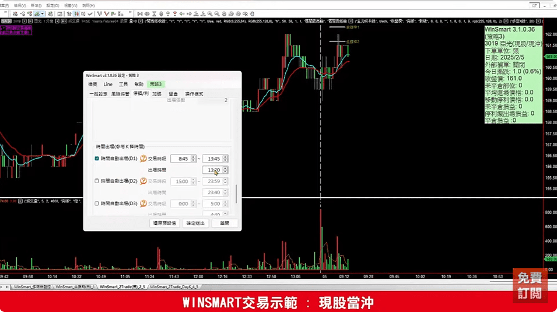Click the zoom-out magnifier toolbar icon
The width and height of the screenshot is (557, 312).
click(217, 14)
